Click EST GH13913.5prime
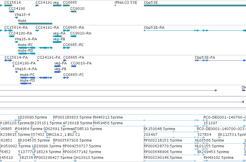Viewport: 246px width, 162px height. (x=88, y=158)
